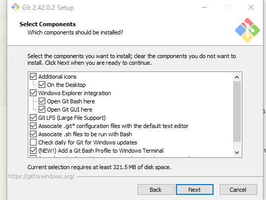Enable Check daily for Git for Windows updates

click(x=33, y=142)
